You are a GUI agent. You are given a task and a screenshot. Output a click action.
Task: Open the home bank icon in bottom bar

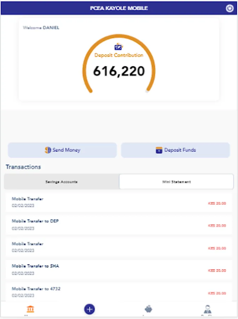(x=31, y=309)
